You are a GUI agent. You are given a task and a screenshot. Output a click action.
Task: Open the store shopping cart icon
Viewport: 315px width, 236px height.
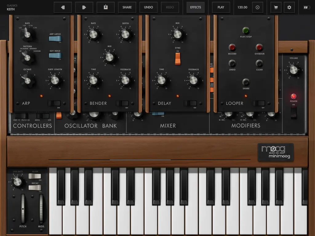click(276, 7)
